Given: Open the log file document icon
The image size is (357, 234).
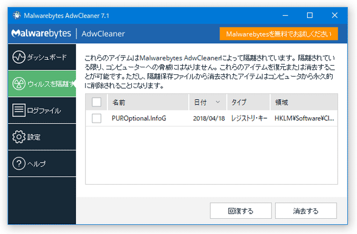Looking at the screenshot, I should pyautogui.click(x=19, y=110).
